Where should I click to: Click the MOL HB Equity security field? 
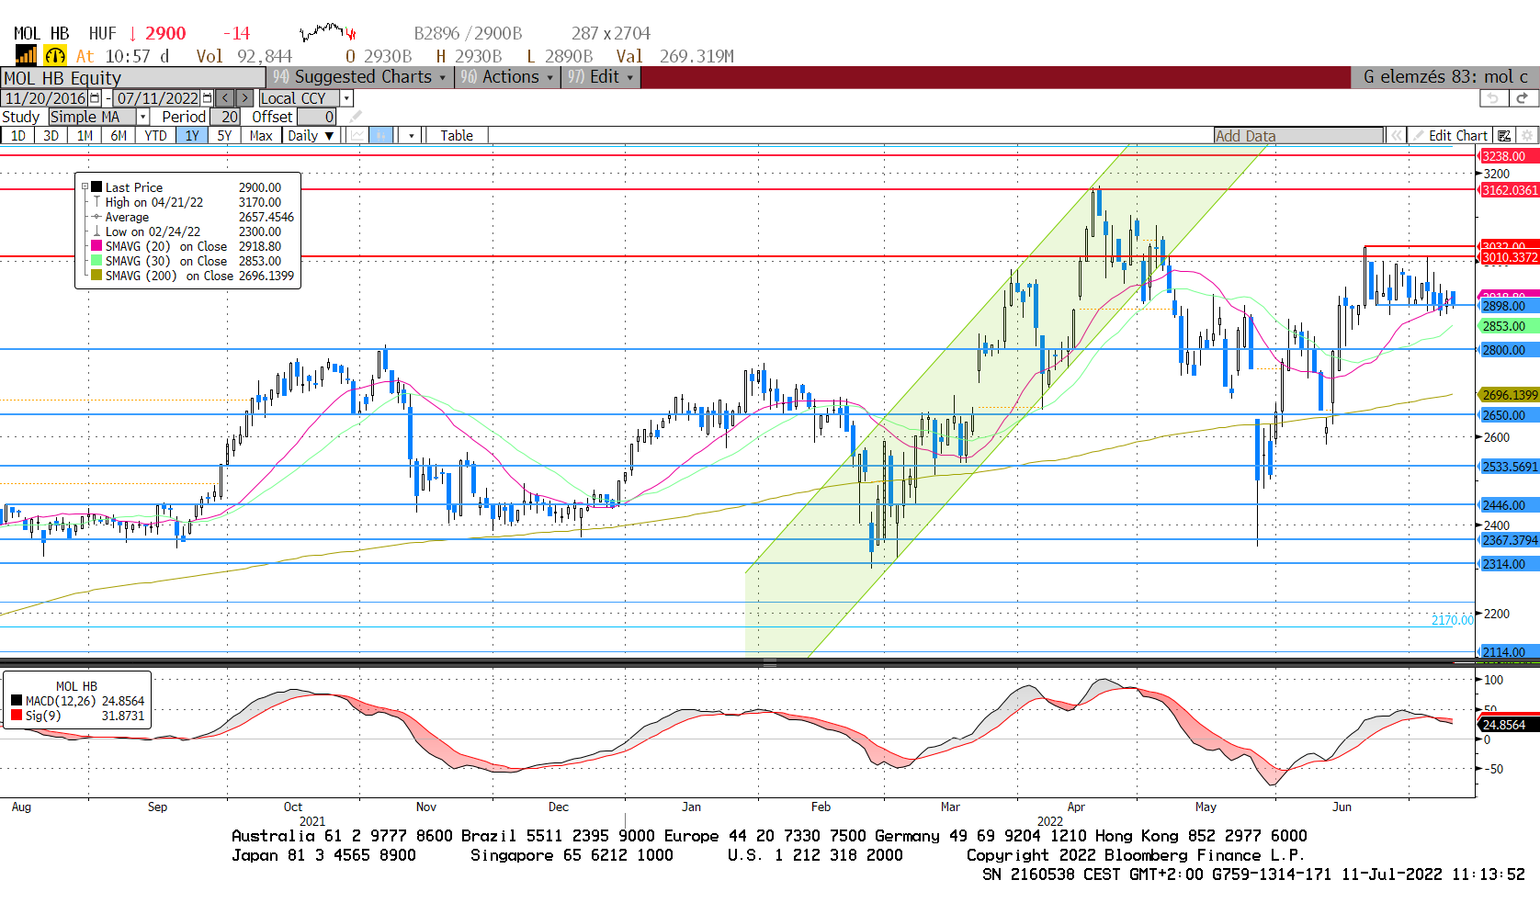click(x=133, y=78)
